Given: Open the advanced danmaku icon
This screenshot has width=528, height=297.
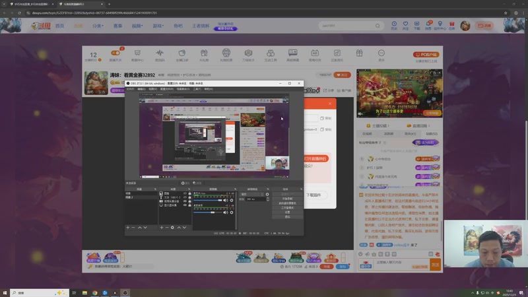Looking at the screenshot, I should pos(292,53).
